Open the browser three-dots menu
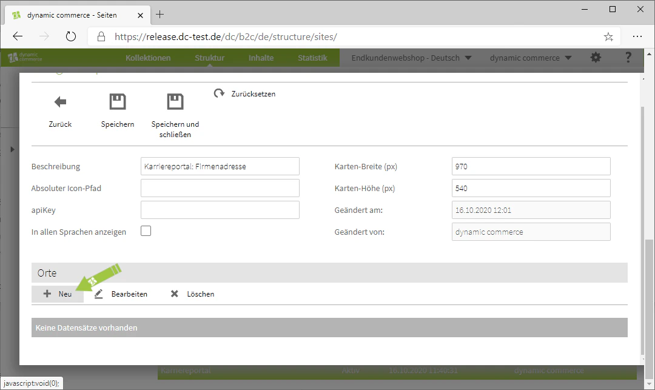Image resolution: width=655 pixels, height=390 pixels. click(637, 36)
